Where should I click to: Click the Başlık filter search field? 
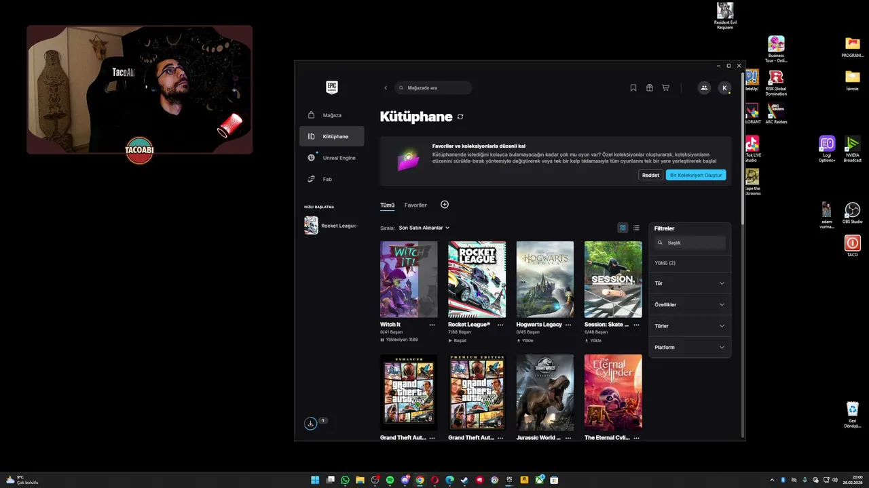click(690, 243)
